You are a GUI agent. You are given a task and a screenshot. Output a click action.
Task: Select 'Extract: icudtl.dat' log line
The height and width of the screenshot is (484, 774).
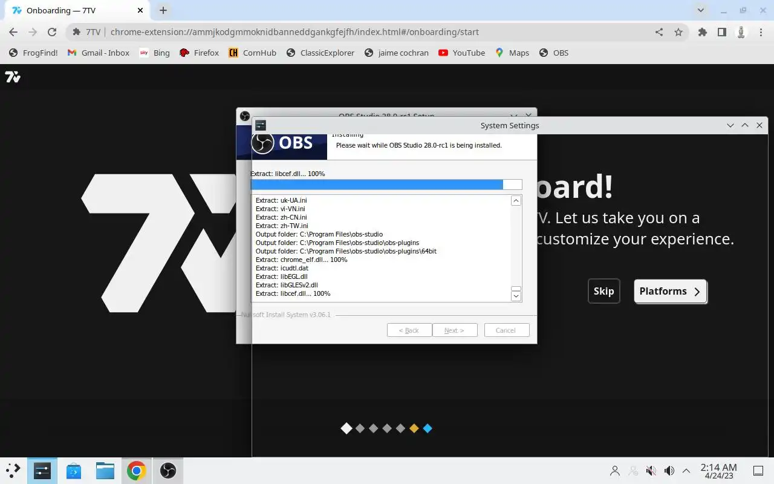point(282,268)
